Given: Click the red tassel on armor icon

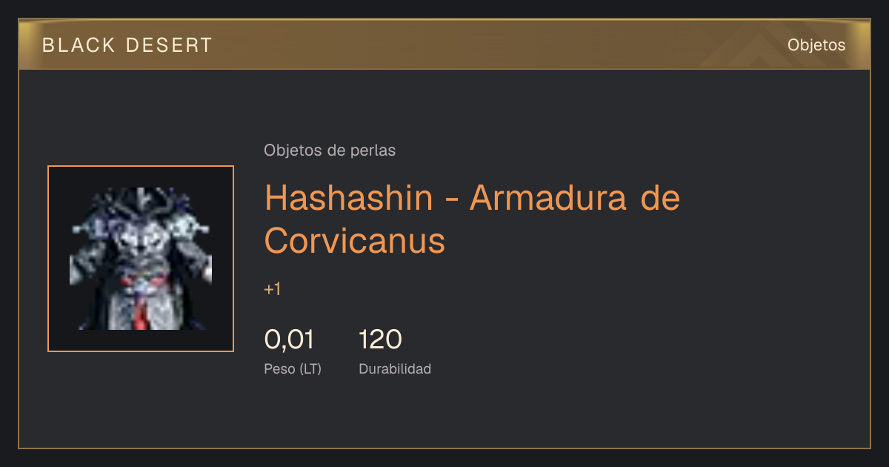Looking at the screenshot, I should (x=141, y=313).
